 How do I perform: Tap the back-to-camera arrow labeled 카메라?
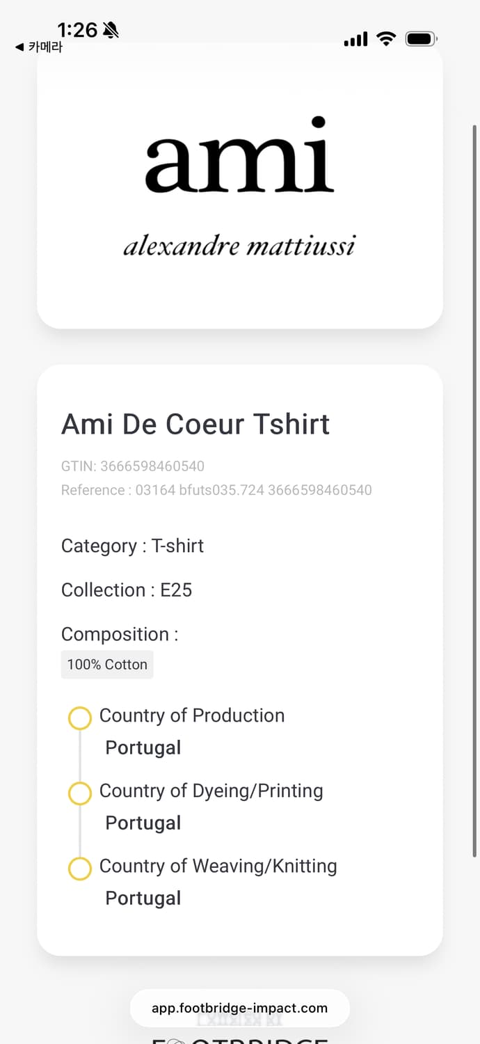pyautogui.click(x=39, y=47)
